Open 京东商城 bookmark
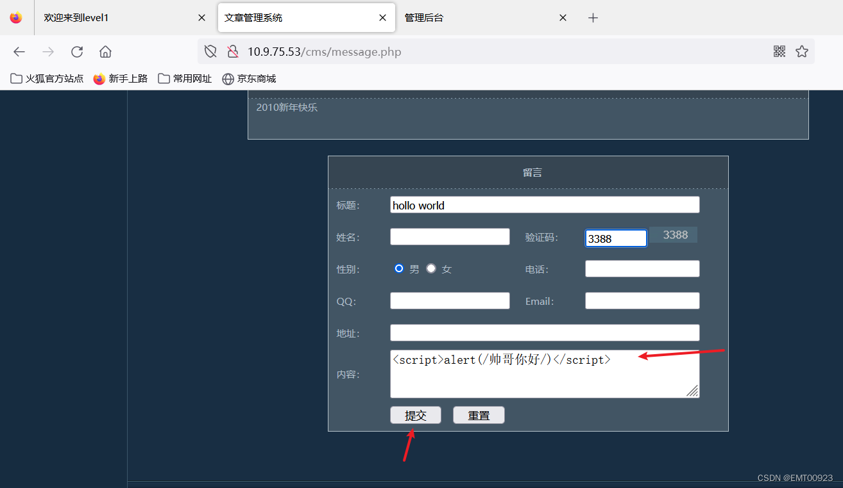This screenshot has width=843, height=488. 249,79
